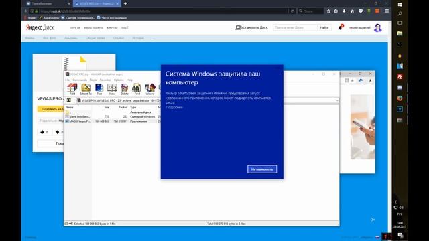Click WinRAR Find icon

pyautogui.click(x=137, y=89)
